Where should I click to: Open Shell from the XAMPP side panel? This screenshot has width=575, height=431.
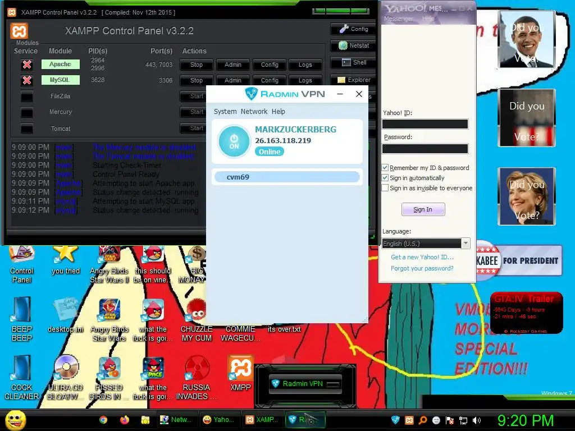point(354,62)
